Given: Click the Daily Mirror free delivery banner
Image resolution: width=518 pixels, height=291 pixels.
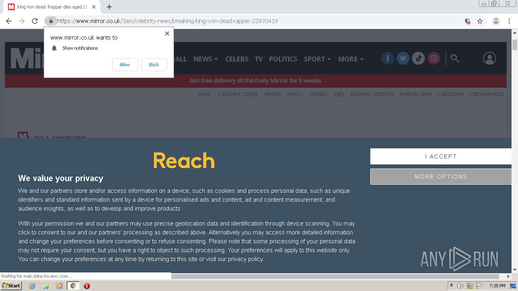Looking at the screenshot, I should coord(256,81).
